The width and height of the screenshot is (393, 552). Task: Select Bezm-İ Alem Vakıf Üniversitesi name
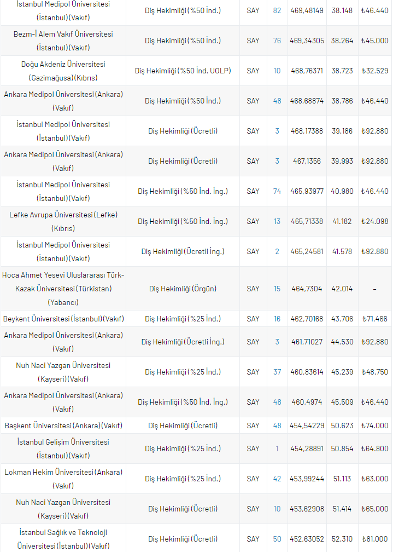coord(63,41)
